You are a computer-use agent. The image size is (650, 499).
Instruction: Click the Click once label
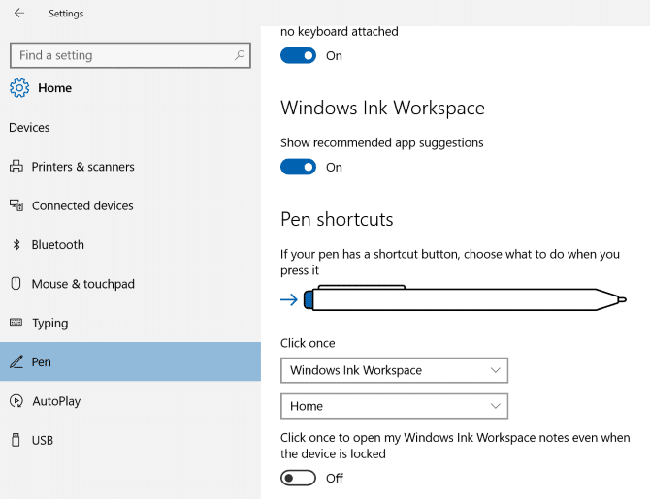308,343
